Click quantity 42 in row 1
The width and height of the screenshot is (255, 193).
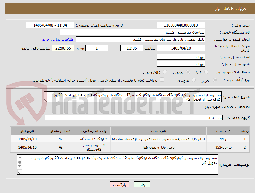(x=61, y=139)
